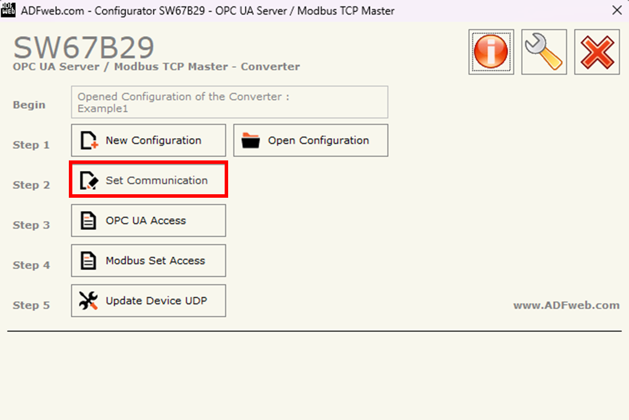The image size is (629, 420).
Task: Open Modbus Set Access
Action: (x=148, y=261)
